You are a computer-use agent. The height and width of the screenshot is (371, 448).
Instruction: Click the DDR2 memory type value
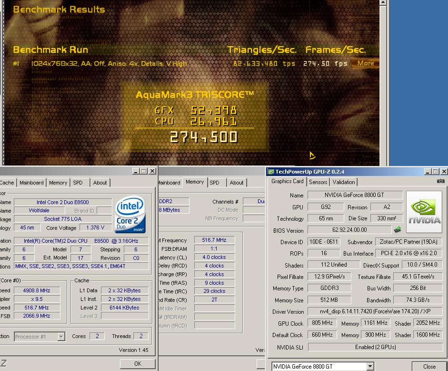[173, 201]
